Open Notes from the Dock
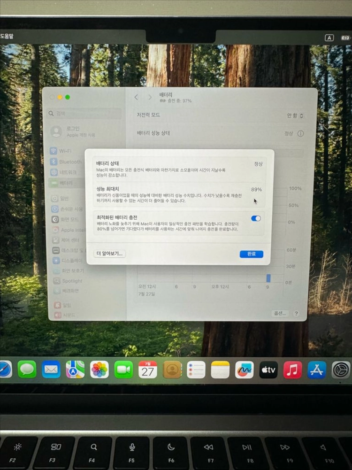Image resolution: width=352 pixels, height=470 pixels. click(x=220, y=370)
